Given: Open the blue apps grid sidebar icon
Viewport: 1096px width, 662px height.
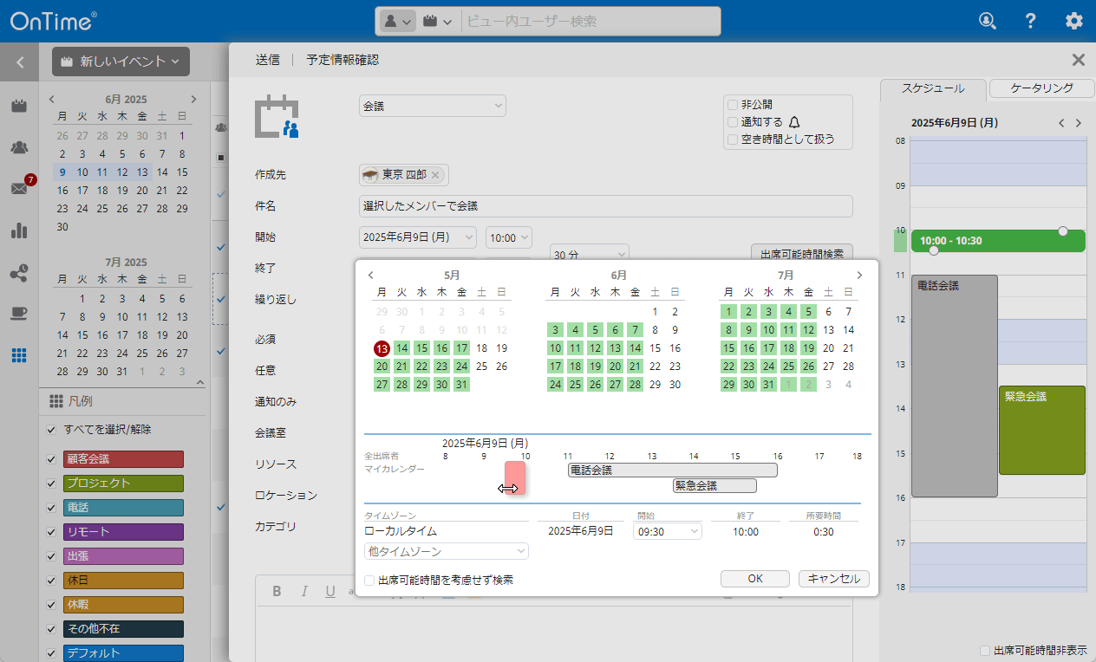Looking at the screenshot, I should click(19, 354).
